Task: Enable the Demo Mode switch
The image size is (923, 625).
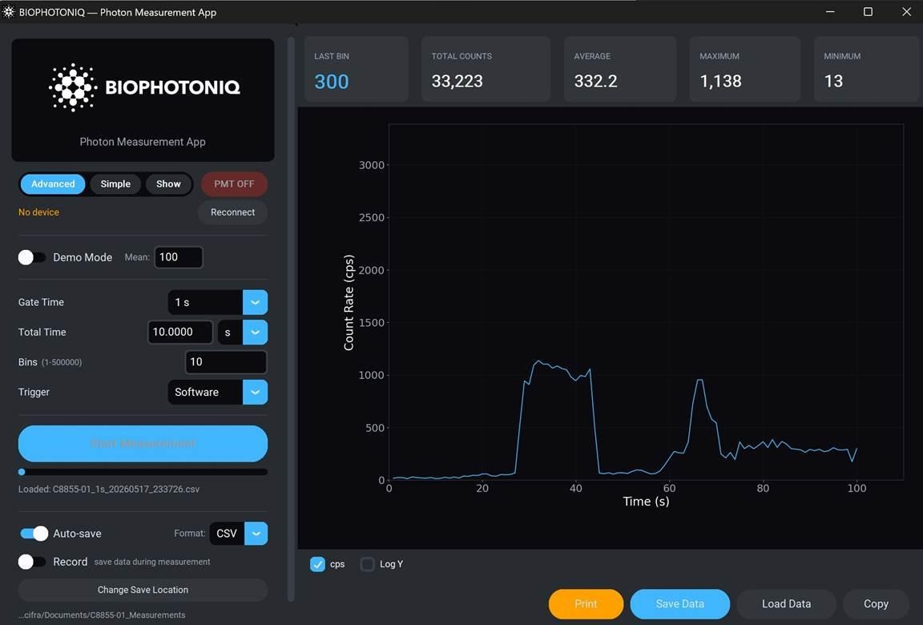Action: (32, 257)
